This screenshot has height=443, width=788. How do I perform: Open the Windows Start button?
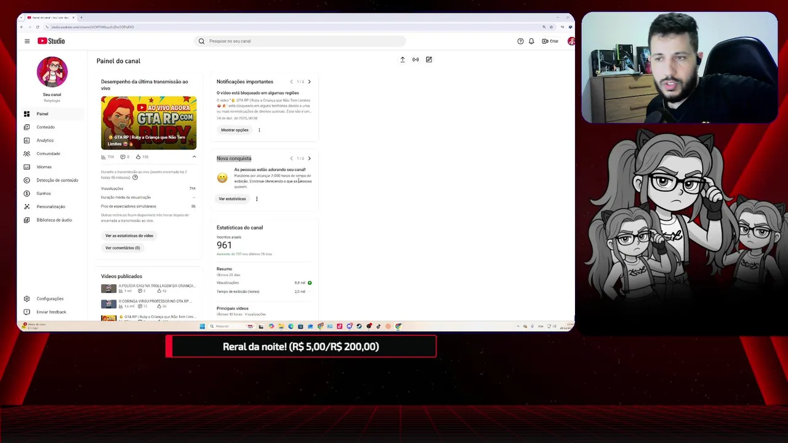point(203,326)
